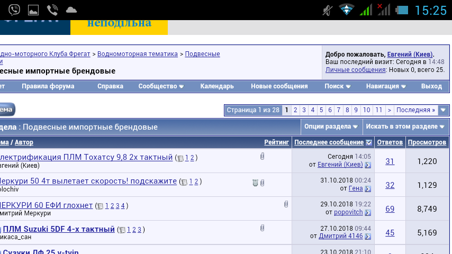Open Viber notification in status bar

(x=14, y=10)
